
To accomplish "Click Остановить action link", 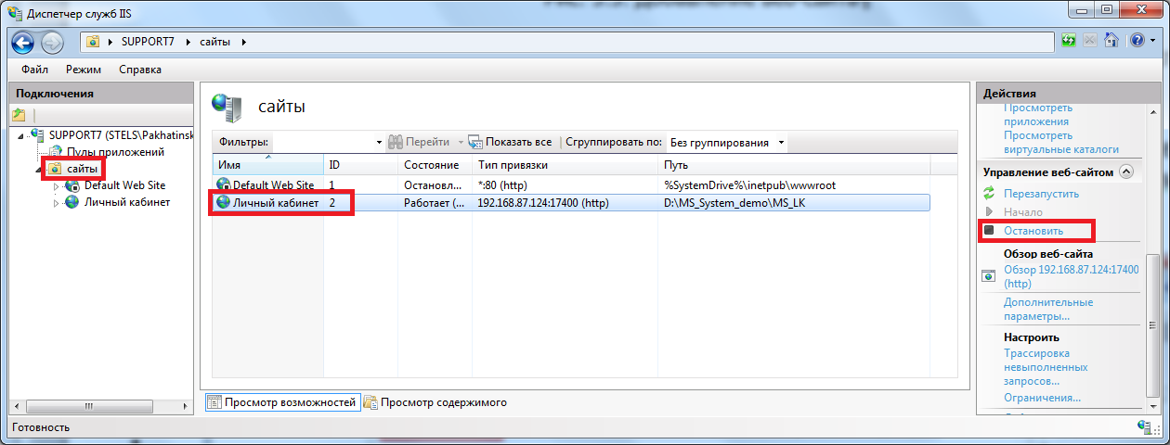I will point(1033,230).
